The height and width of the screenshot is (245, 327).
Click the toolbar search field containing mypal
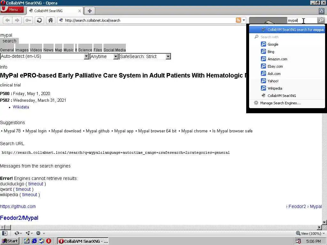[301, 20]
